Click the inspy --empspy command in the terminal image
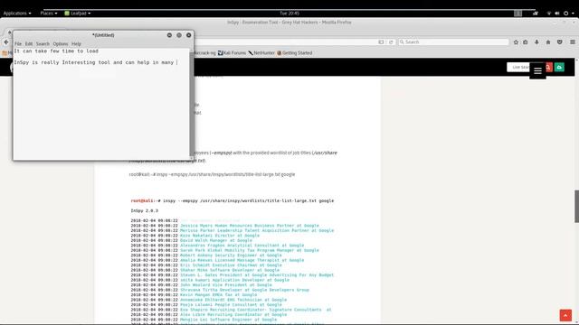 point(233,200)
